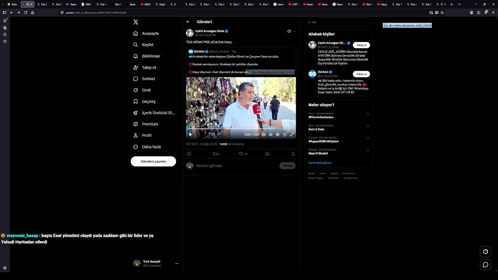Switch to the CHP'n YouTube tab
The width and height of the screenshot is (498, 280).
pyautogui.click(x=294, y=4)
